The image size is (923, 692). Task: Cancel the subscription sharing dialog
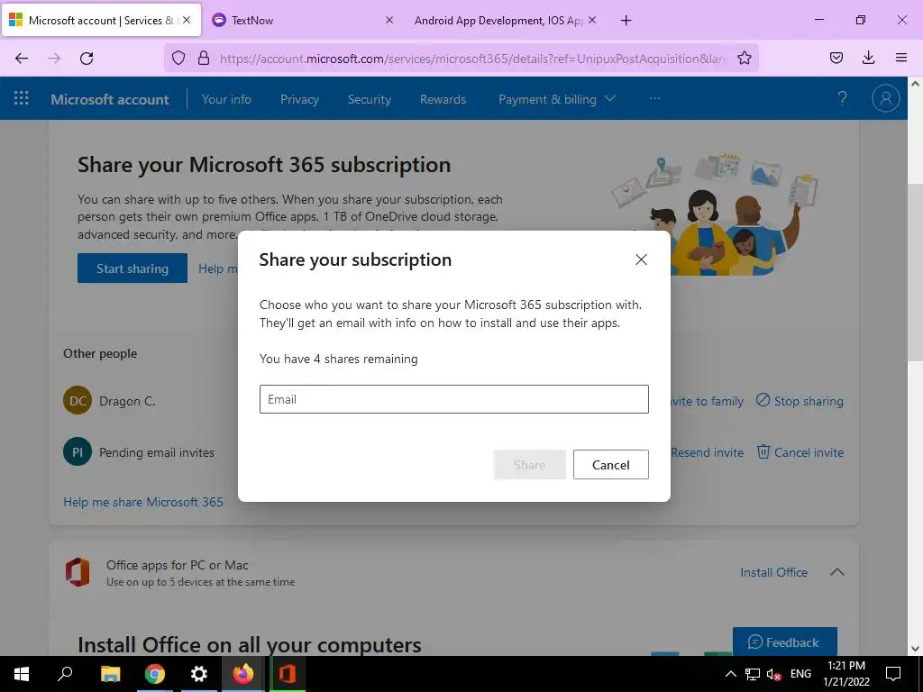pos(610,464)
